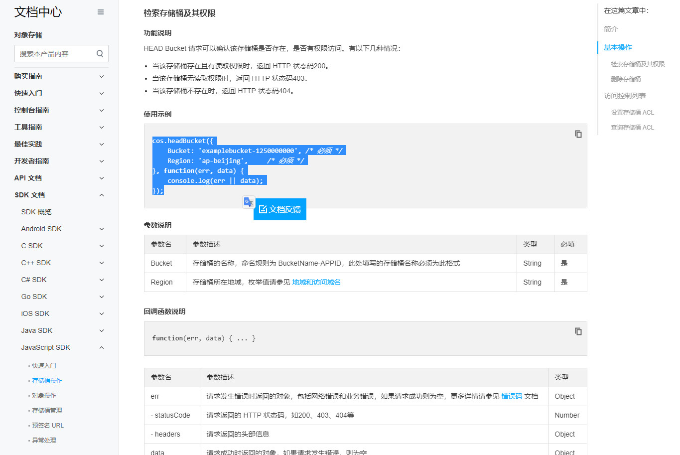Click the 回调函数说明 subheading
The image size is (680, 455).
(164, 311)
